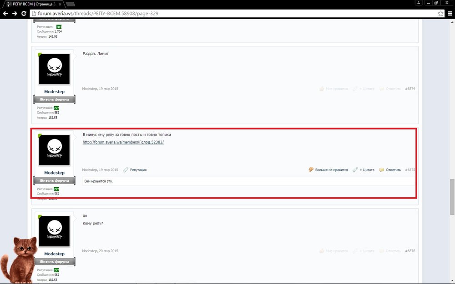Reload the forum page
This screenshot has height=284, width=455.
point(24,14)
